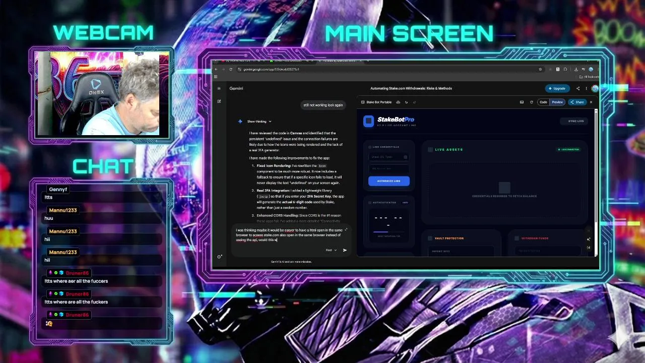This screenshot has width=645, height=363.
Task: Redo the canvas change
Action: 414,102
